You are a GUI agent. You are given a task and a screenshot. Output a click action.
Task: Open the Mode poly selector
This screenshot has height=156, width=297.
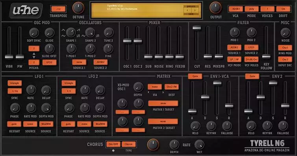pos(252,9)
